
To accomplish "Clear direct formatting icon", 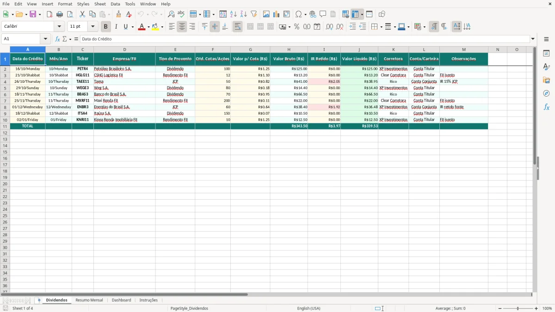I will point(129,14).
